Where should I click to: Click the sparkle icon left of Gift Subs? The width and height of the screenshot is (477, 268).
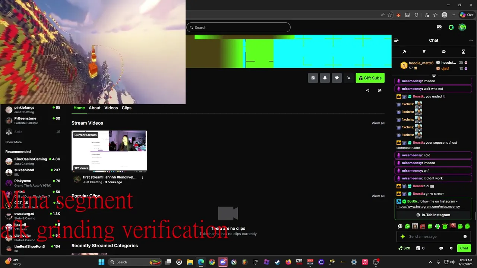(x=348, y=78)
